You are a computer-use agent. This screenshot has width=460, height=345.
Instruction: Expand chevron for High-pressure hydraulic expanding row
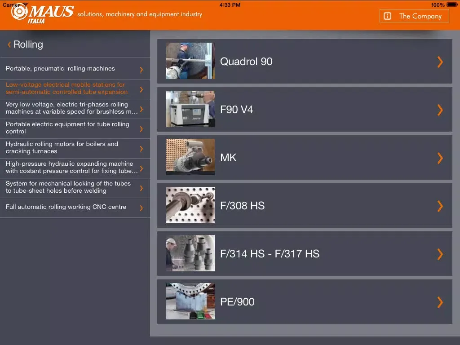pyautogui.click(x=142, y=168)
